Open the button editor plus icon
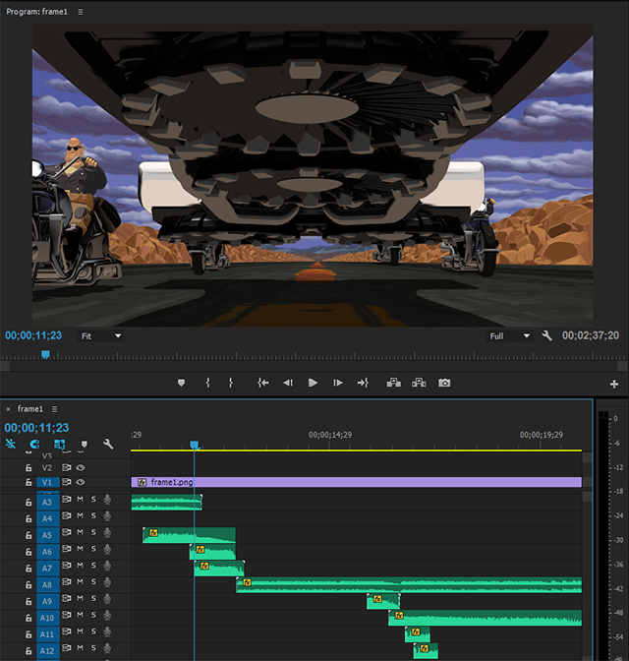This screenshot has width=629, height=661. point(614,384)
